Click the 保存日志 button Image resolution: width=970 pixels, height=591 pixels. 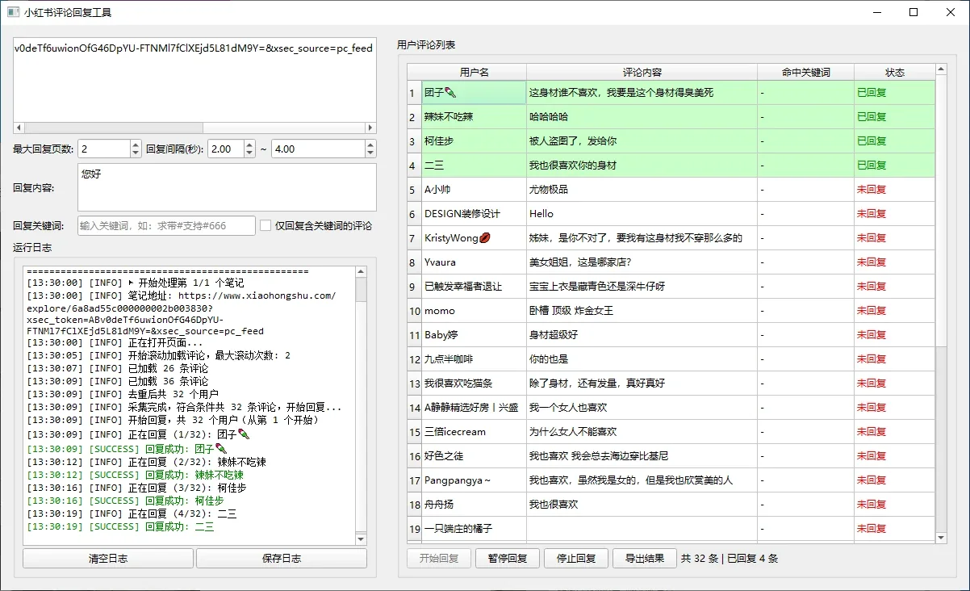282,559
